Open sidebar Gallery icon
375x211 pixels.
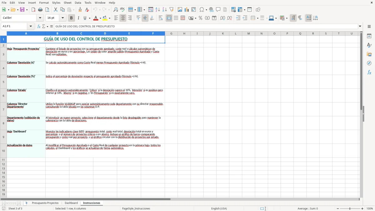[x=369, y=54]
